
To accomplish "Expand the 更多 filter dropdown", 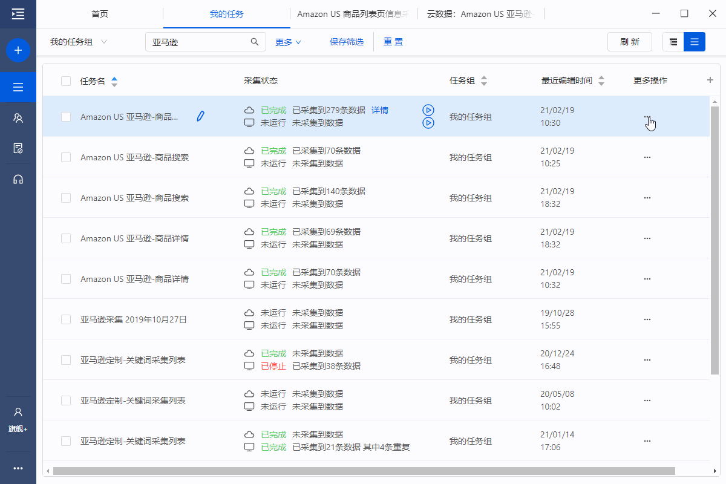I will tap(288, 42).
